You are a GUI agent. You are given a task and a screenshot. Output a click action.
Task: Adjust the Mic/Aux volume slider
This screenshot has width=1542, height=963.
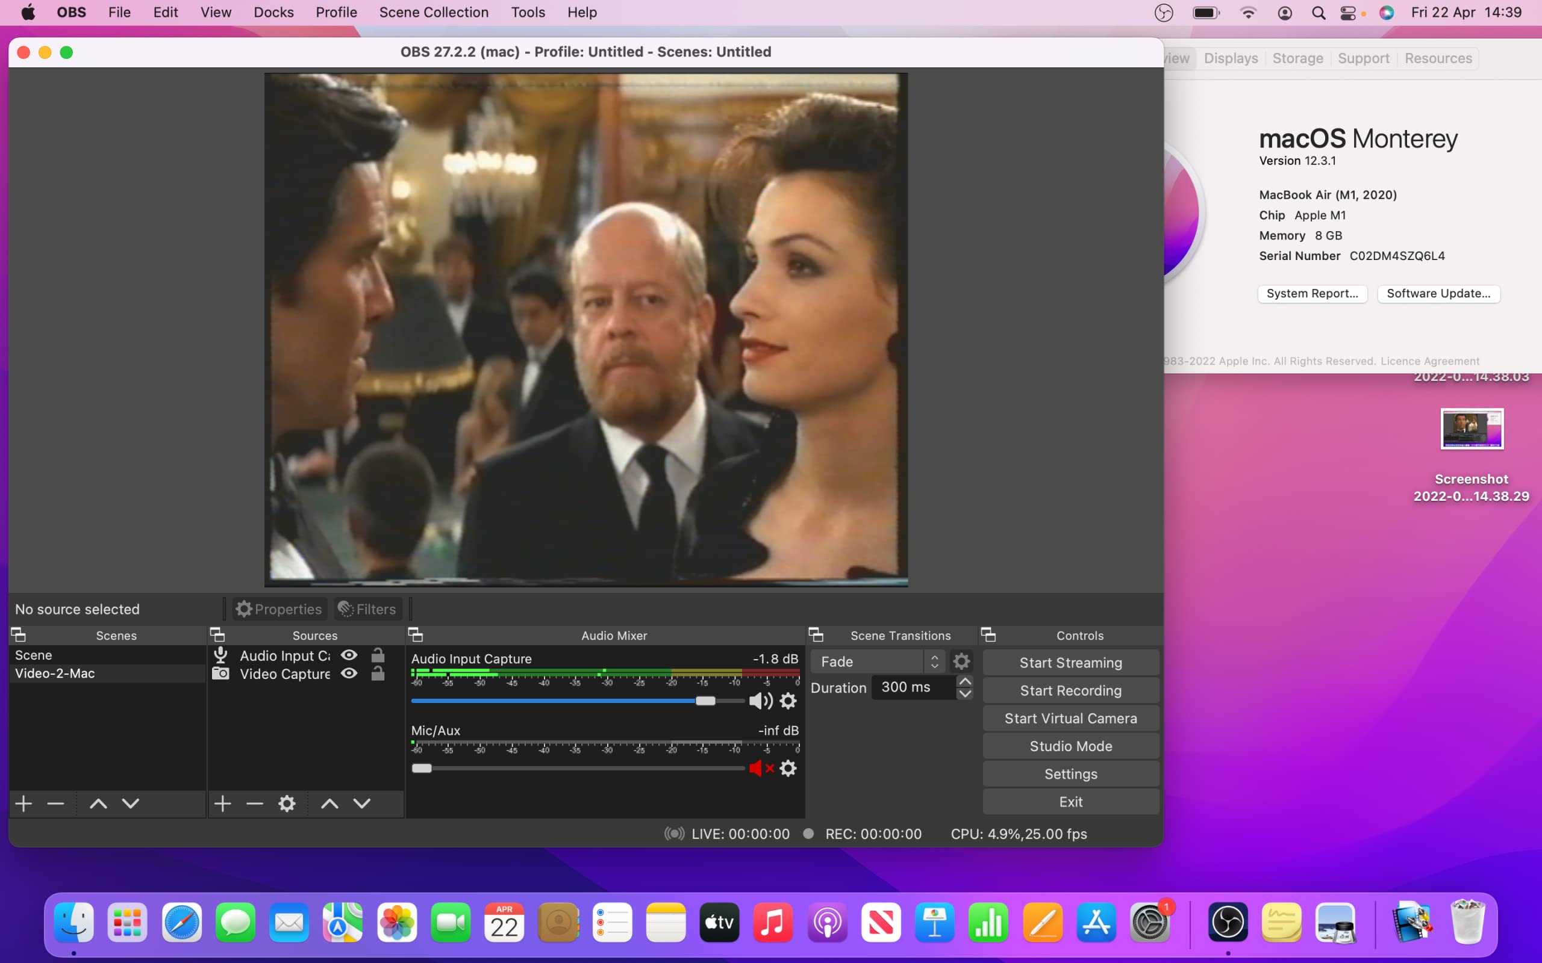click(422, 768)
